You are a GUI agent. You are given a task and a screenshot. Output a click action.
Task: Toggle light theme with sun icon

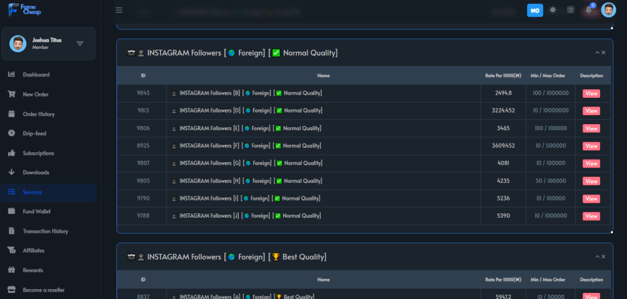tap(553, 10)
